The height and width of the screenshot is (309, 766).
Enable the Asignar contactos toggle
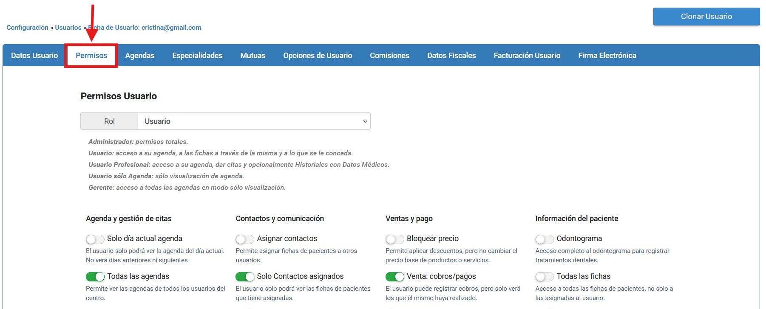[x=244, y=239]
